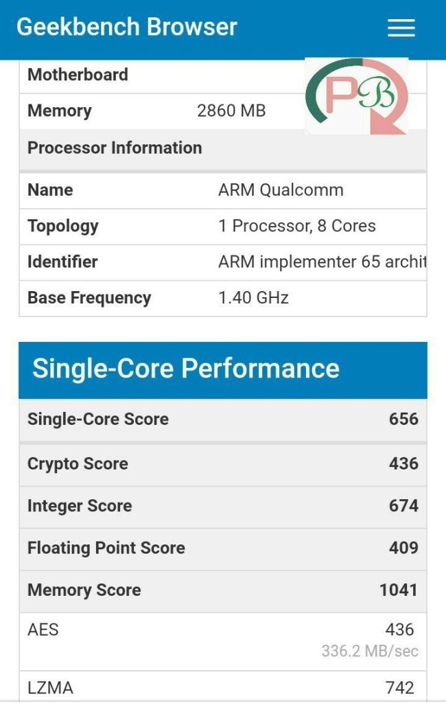
Task: Select the Floating Point Score row
Action: point(223,549)
